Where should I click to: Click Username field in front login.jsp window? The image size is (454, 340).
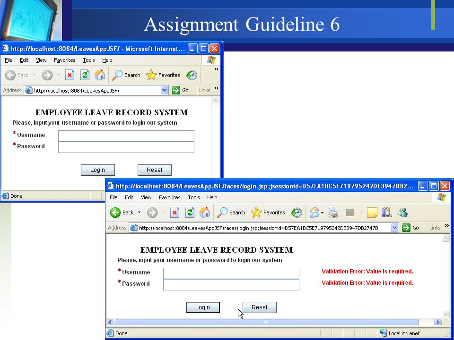coord(231,273)
